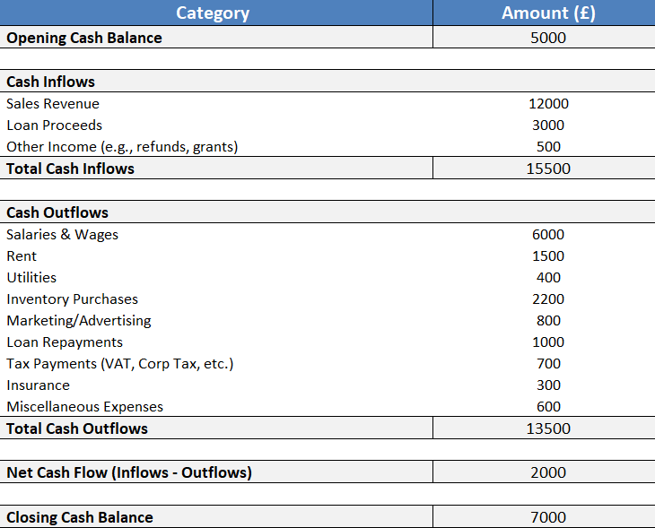Select the Marketing/Advertising label
Screen dimensions: 655x528
point(79,321)
